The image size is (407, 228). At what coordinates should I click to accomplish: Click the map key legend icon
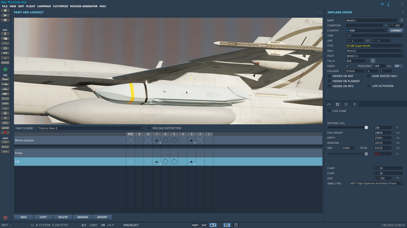[5, 142]
